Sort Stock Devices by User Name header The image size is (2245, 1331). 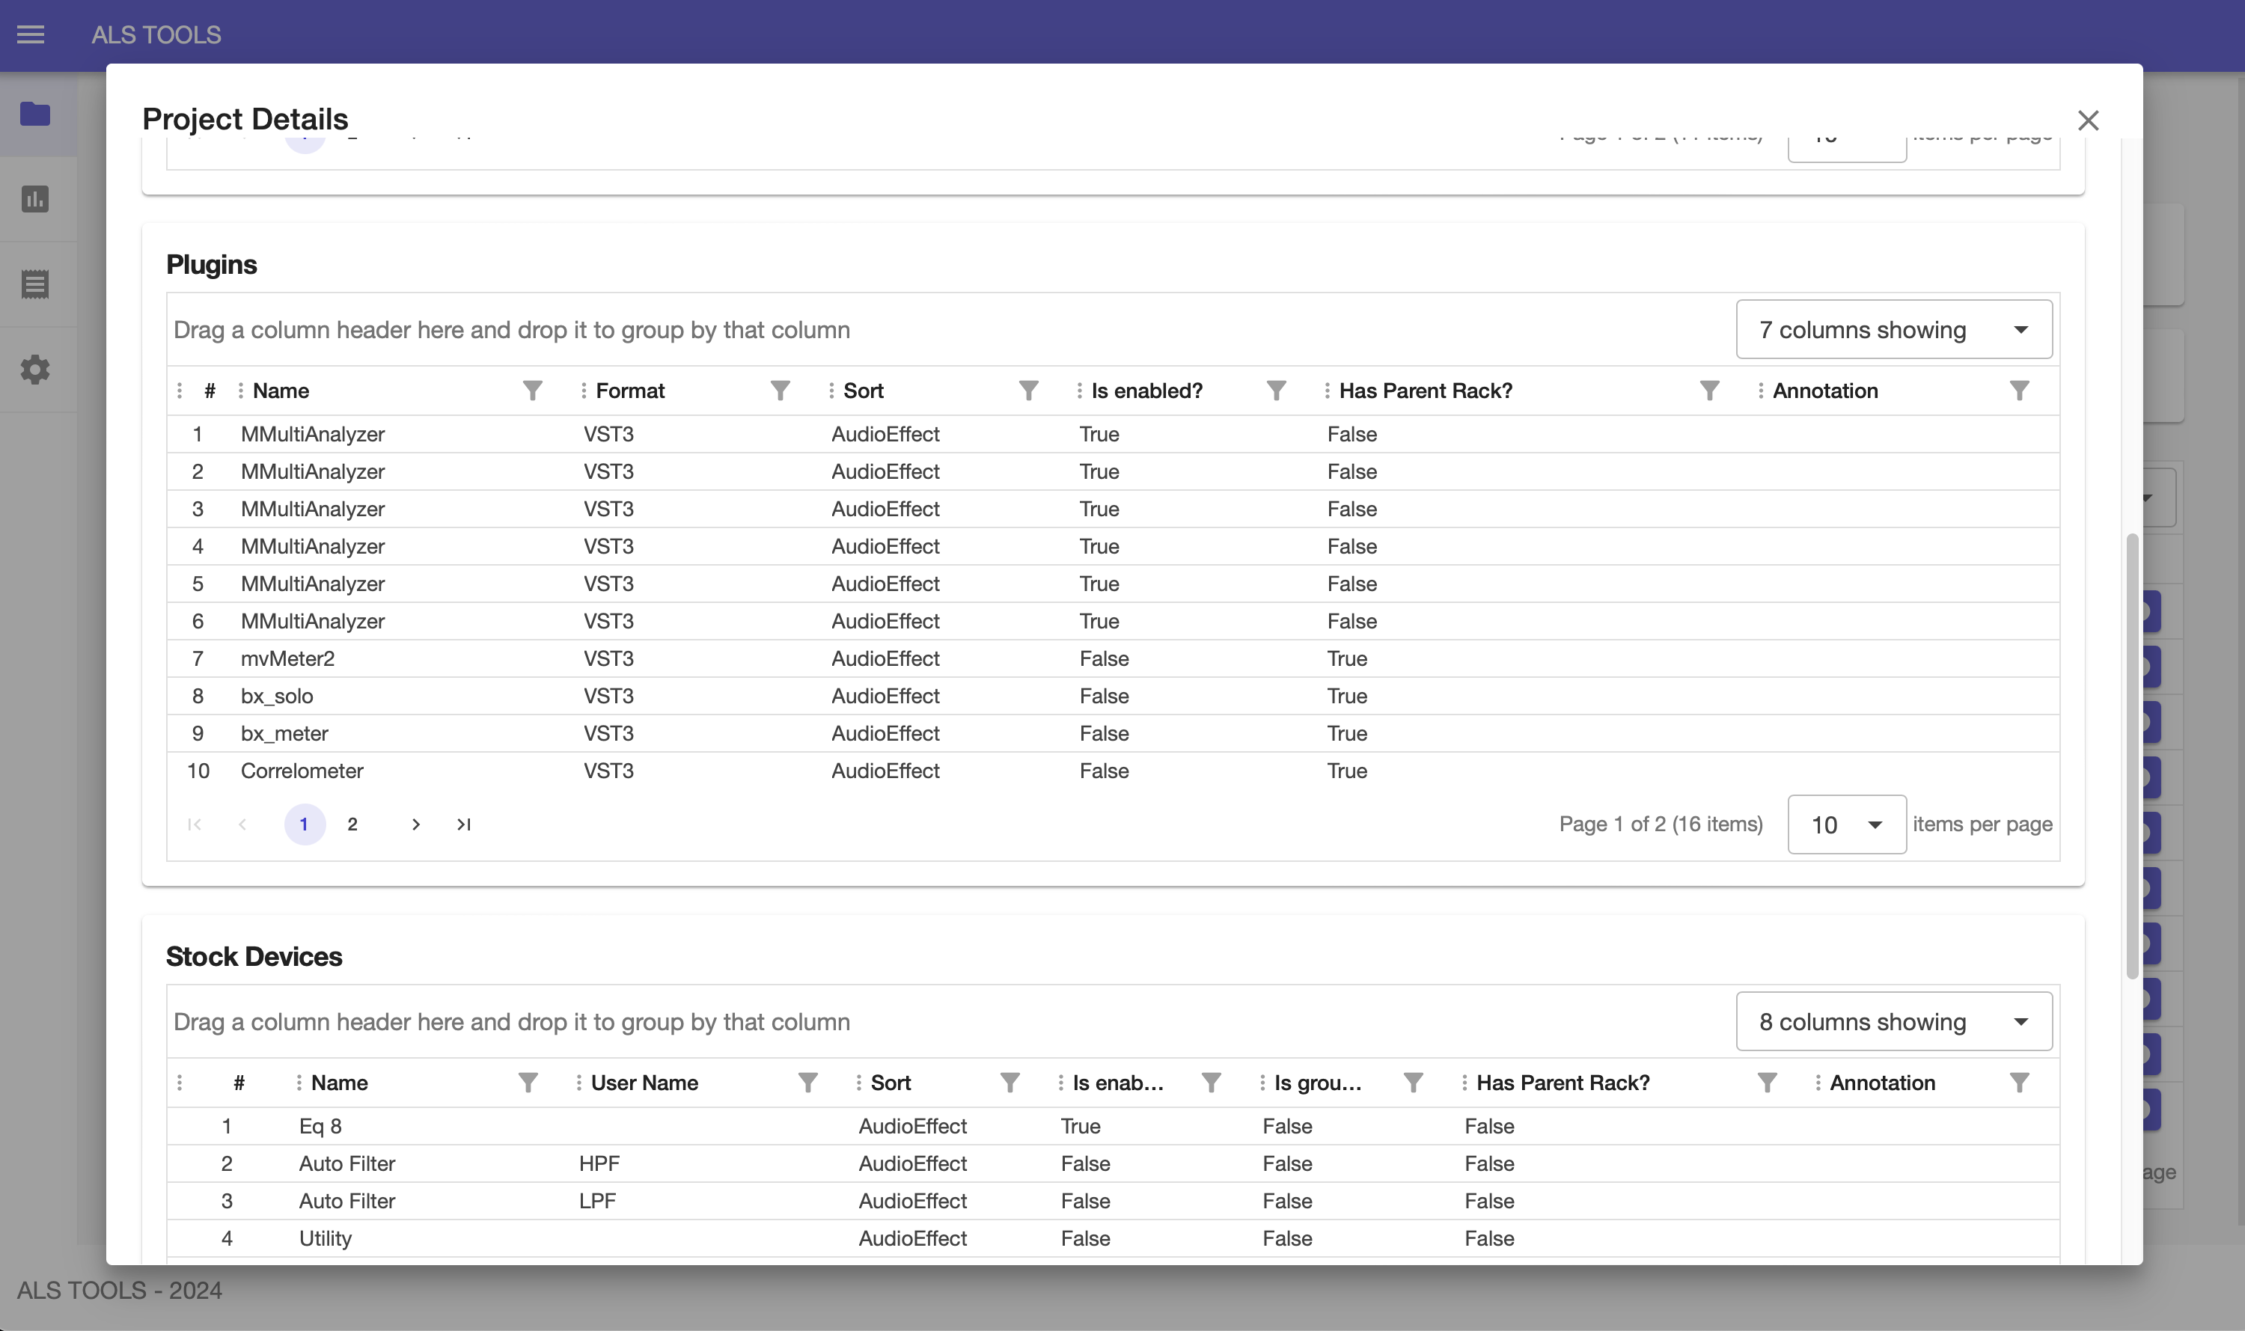(x=644, y=1083)
